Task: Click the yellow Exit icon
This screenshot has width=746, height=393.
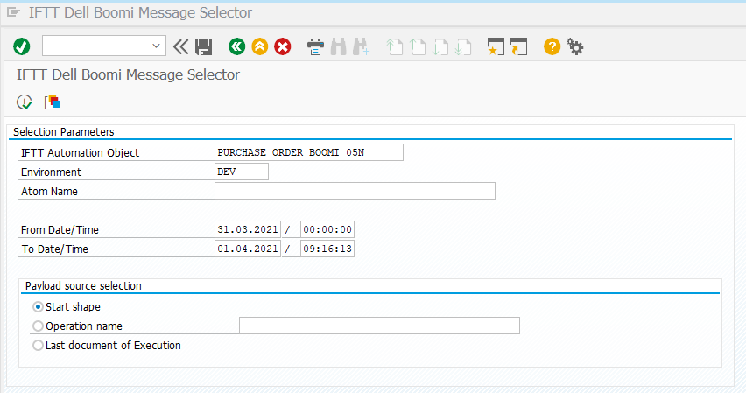Action: tap(259, 46)
